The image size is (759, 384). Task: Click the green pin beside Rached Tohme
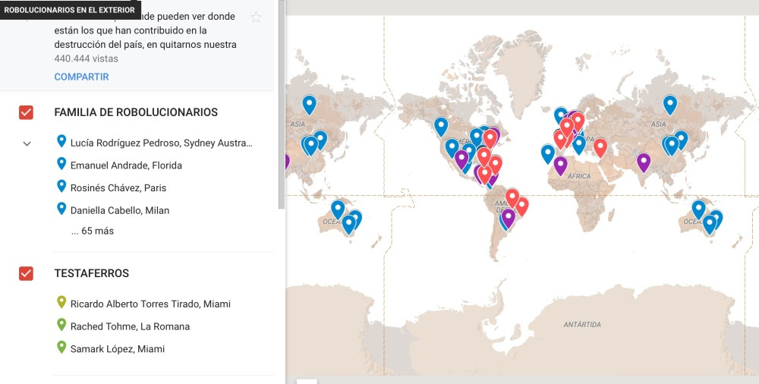tap(61, 325)
